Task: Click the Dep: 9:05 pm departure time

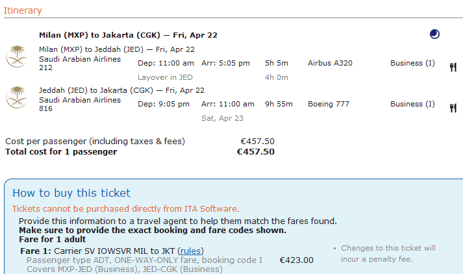Action: point(166,104)
